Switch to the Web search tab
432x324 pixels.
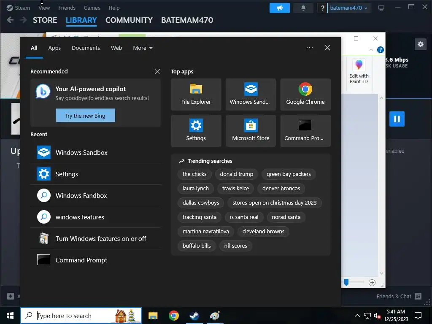[x=116, y=48]
